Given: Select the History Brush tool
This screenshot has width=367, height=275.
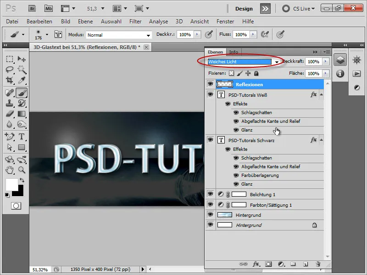Looking at the screenshot, I should (x=22, y=103).
